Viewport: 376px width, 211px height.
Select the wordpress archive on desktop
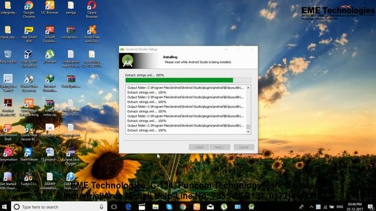(x=70, y=32)
